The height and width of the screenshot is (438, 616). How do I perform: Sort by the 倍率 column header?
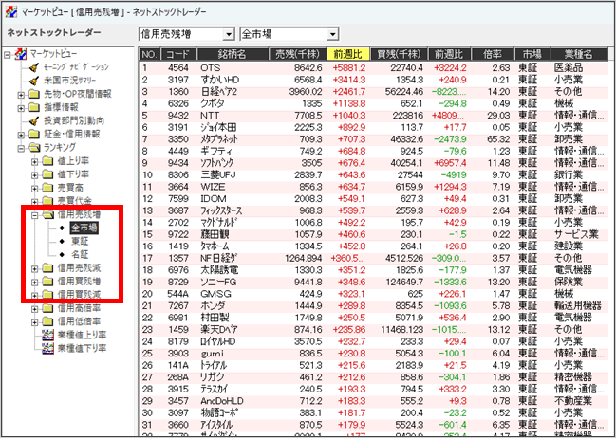point(493,54)
